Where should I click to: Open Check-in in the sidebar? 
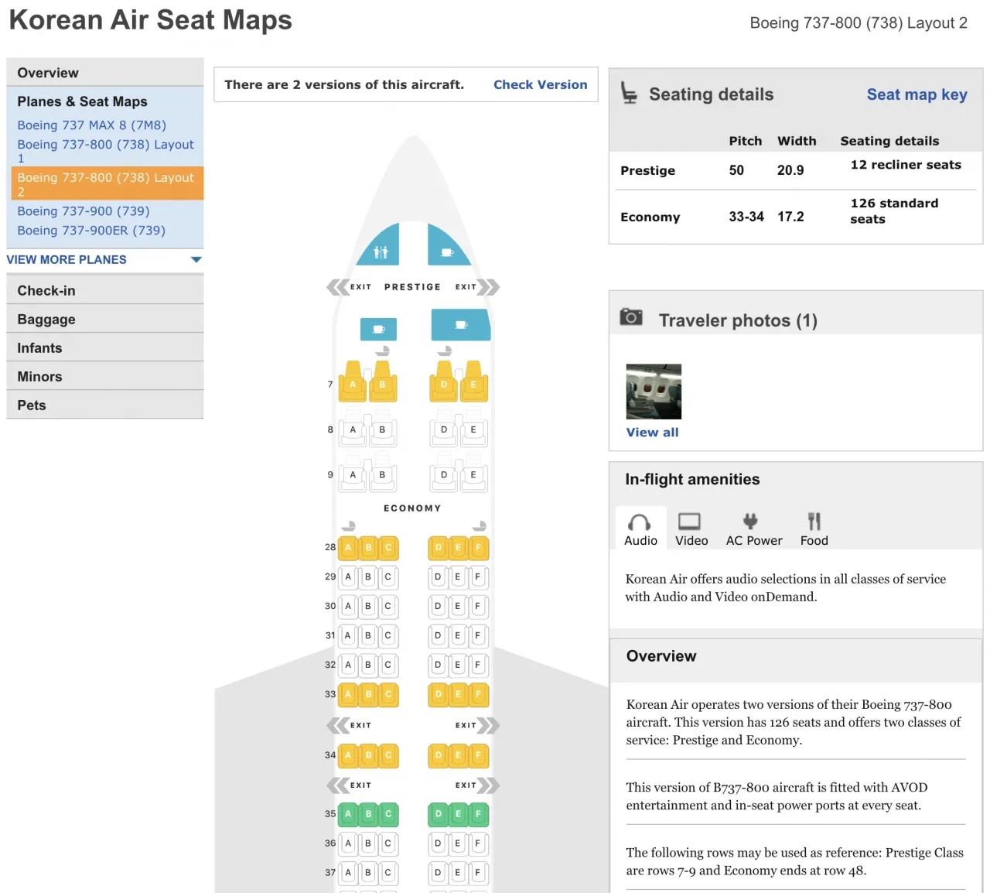(105, 291)
